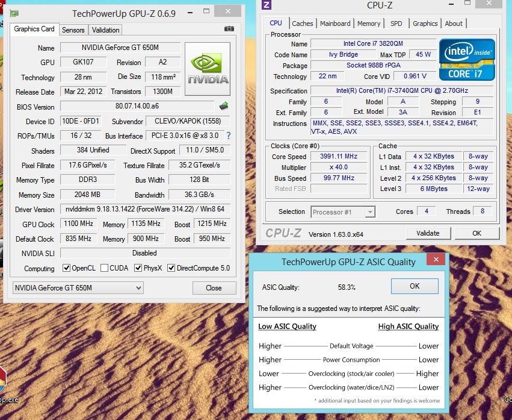
Task: Click the processor name Intel Core i7 3820QM
Action: (373, 43)
